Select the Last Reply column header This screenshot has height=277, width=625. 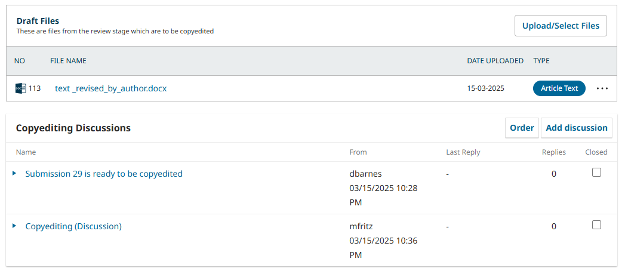tap(463, 152)
